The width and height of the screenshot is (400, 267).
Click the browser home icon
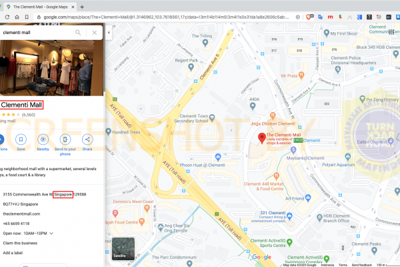click(17, 17)
